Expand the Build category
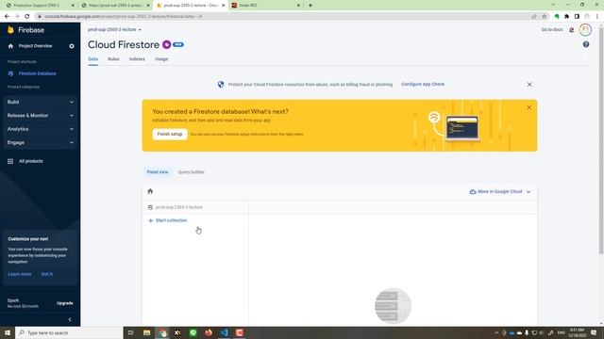604x339 pixels. coord(40,103)
